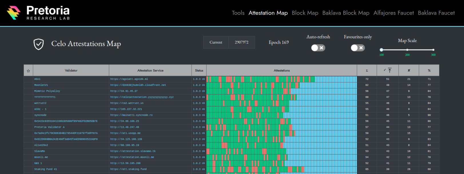The image size is (464, 174).
Task: Toggle the Favourites only switch
Action: point(358,48)
